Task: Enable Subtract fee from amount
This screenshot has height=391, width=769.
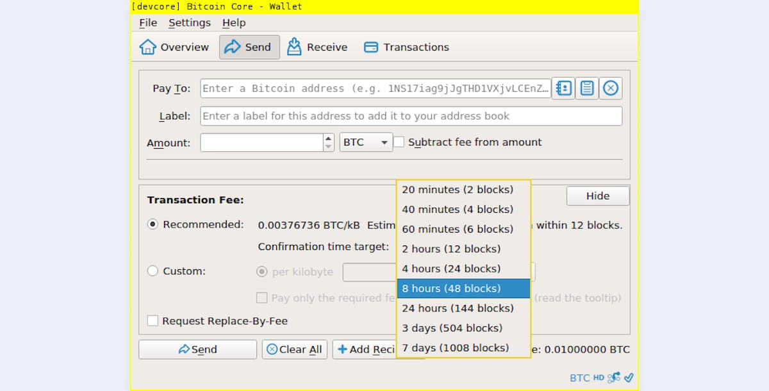Action: [x=399, y=142]
